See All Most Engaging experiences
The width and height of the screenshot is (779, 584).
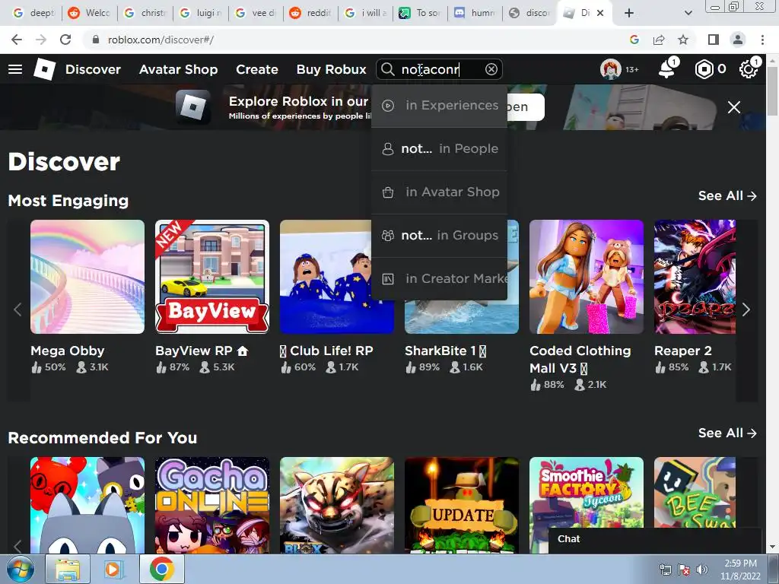(x=727, y=195)
